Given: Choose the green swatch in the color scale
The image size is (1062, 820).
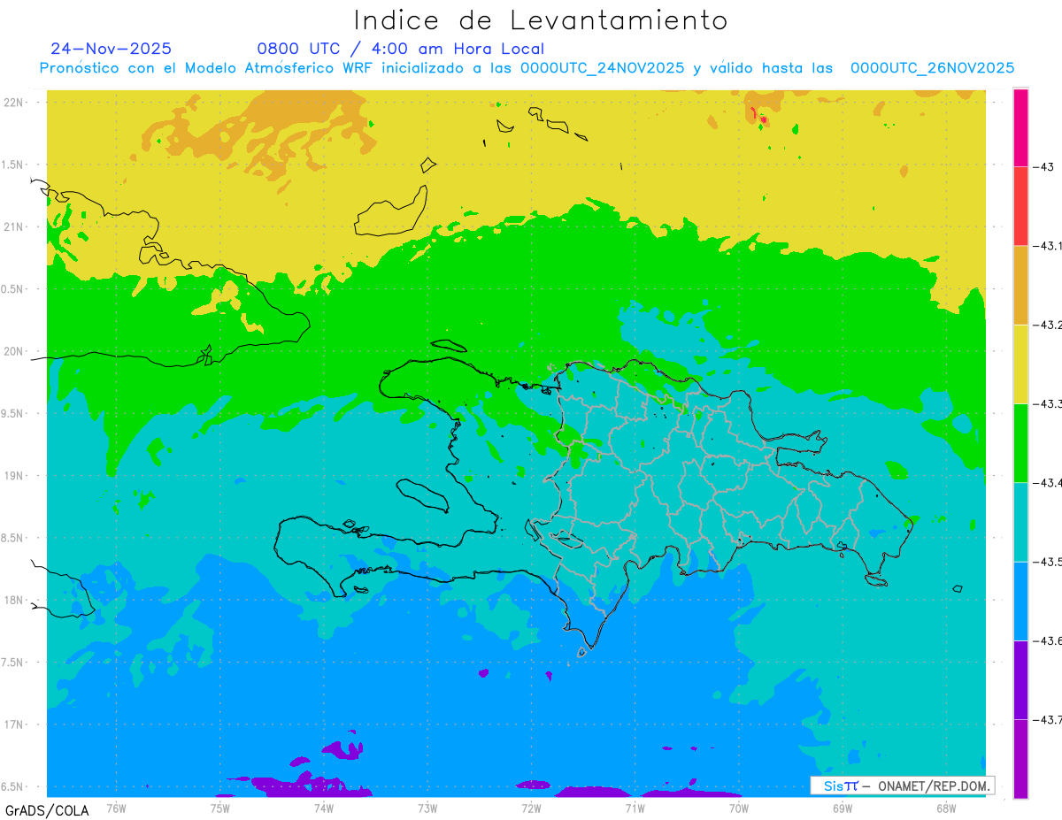Looking at the screenshot, I should coord(1020,442).
